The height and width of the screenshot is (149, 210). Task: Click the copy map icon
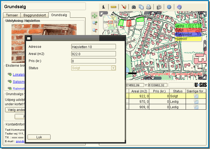[x=141, y=7]
